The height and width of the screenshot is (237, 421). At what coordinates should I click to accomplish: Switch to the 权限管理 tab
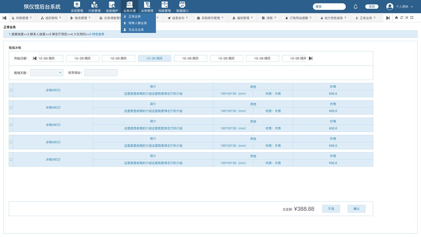tap(22, 18)
